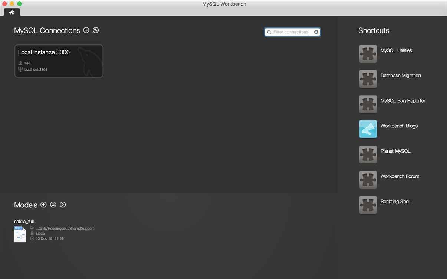Click the Filter connections search field
The width and height of the screenshot is (447, 279).
tap(292, 32)
